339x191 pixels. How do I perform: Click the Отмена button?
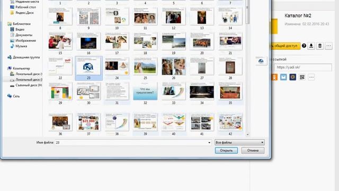[253, 150]
